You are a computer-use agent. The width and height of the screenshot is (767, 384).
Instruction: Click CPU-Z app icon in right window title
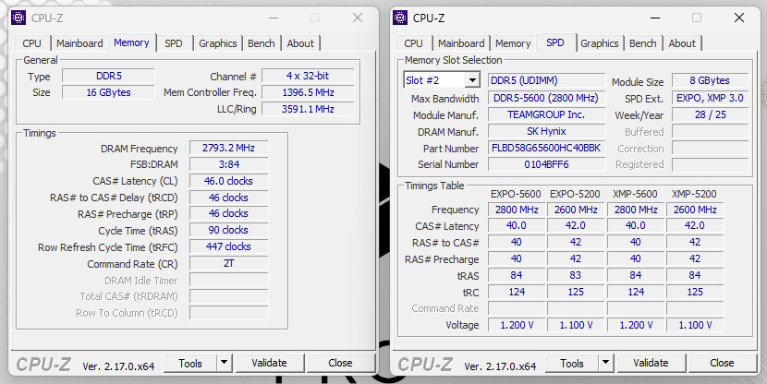point(400,18)
